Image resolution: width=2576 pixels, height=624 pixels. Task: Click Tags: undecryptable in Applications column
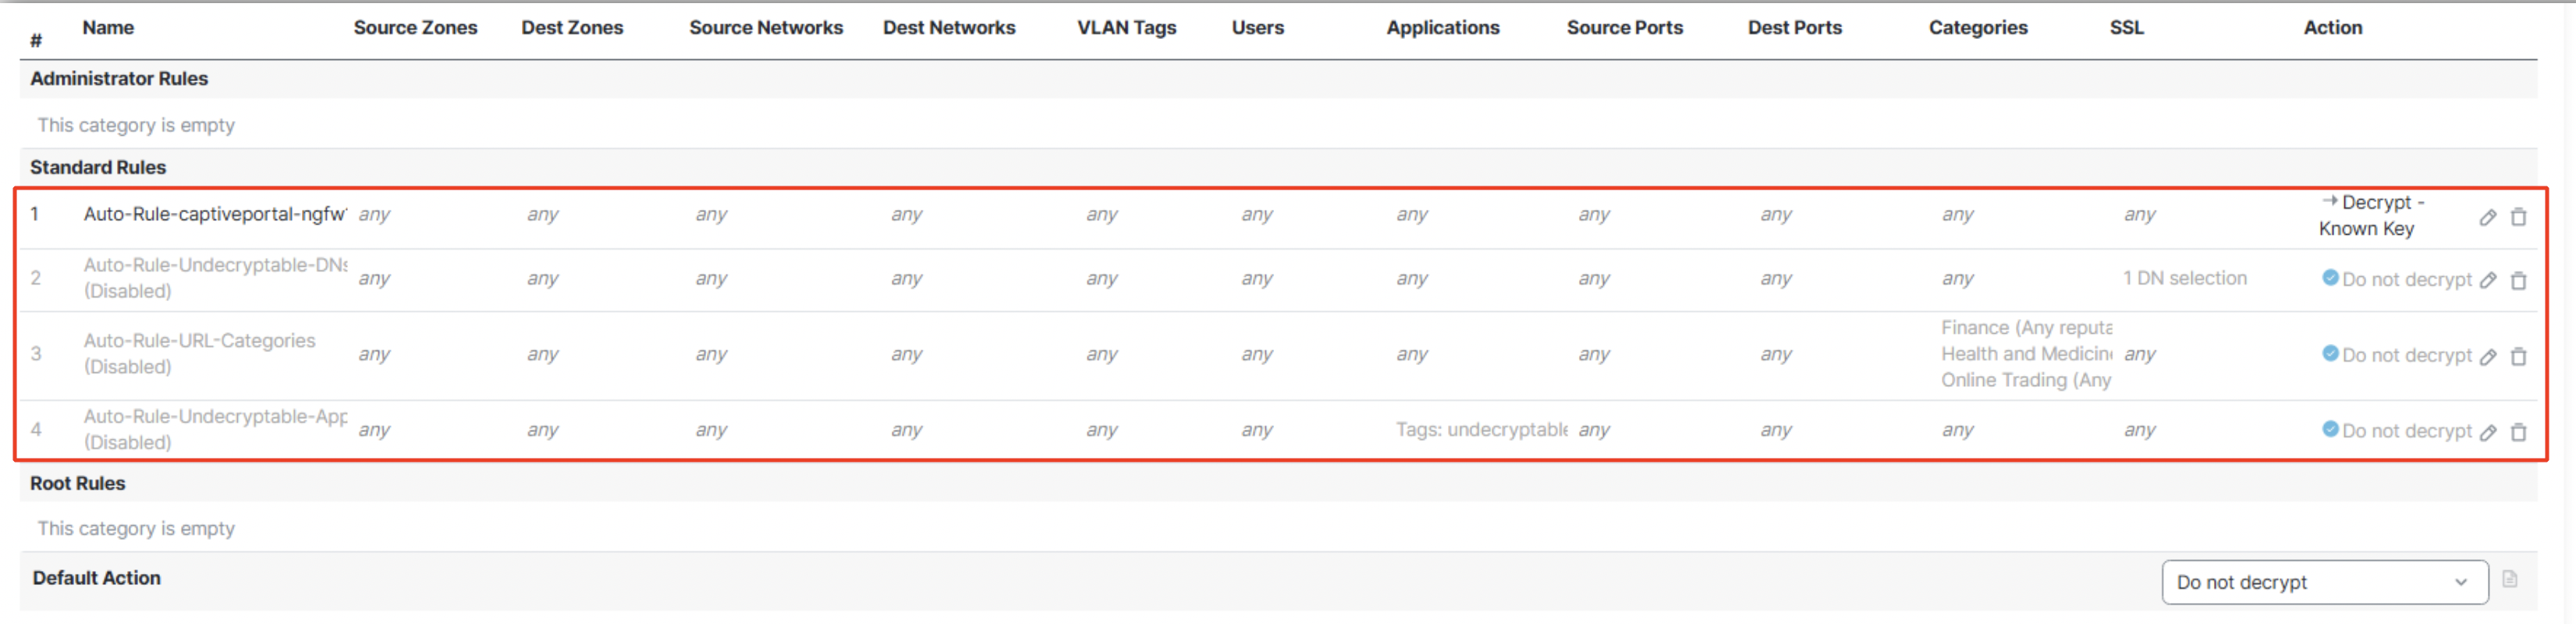1481,429
